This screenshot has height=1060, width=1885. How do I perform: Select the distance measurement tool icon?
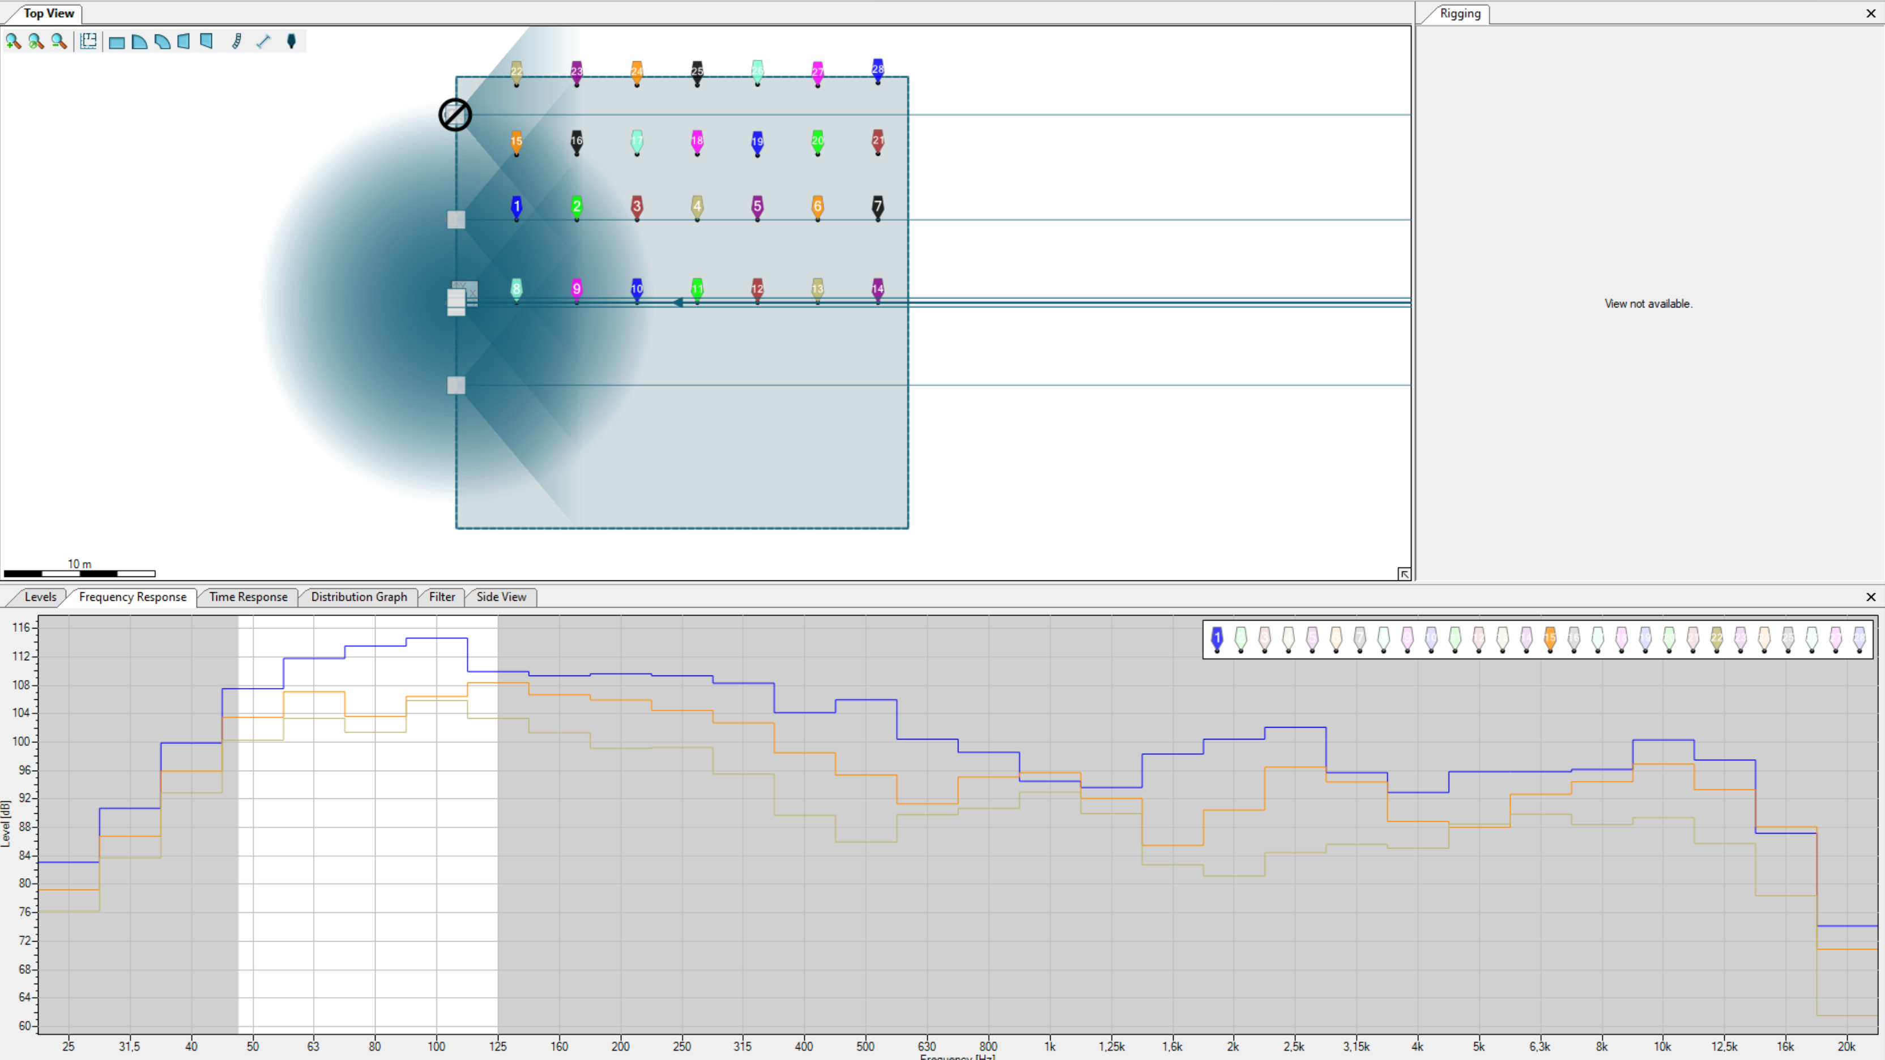pyautogui.click(x=263, y=42)
